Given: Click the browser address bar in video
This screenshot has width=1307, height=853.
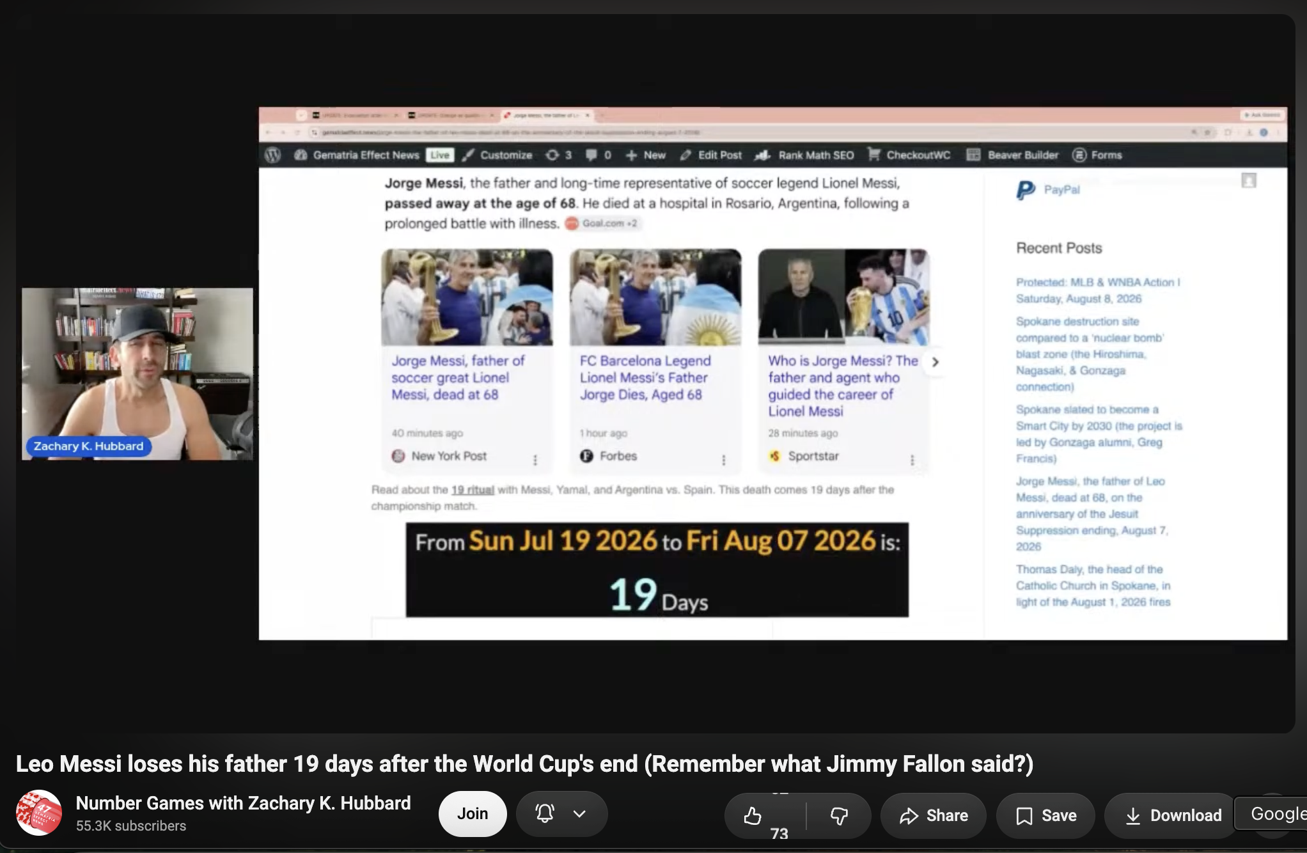Looking at the screenshot, I should click(x=748, y=132).
